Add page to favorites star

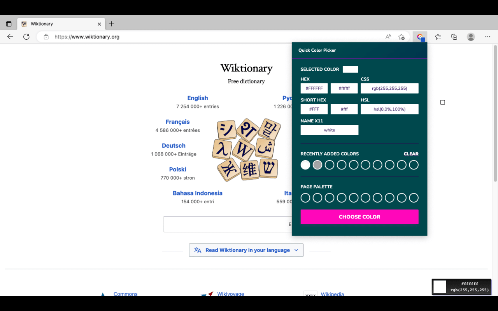pos(402,37)
